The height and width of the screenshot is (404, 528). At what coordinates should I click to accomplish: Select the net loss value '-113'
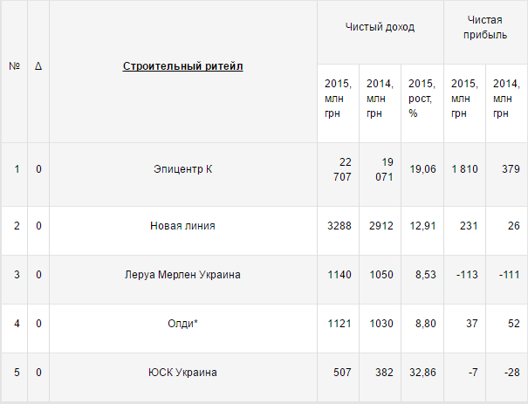464,275
